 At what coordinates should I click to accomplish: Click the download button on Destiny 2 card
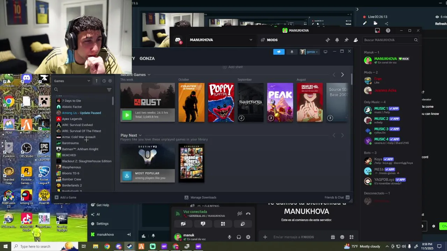pyautogui.click(x=127, y=176)
